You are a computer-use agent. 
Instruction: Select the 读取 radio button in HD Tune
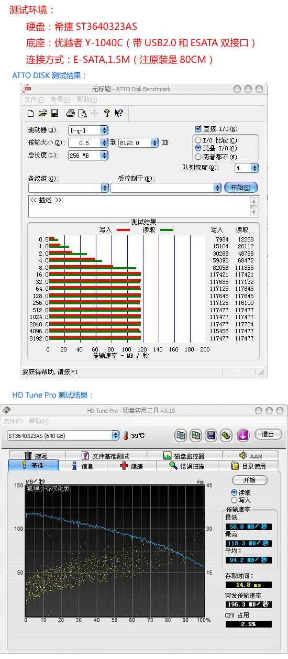coord(234,492)
